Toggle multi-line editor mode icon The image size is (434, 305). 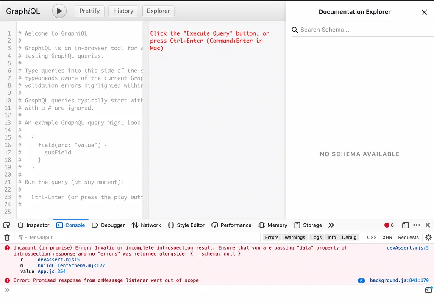pos(428,290)
